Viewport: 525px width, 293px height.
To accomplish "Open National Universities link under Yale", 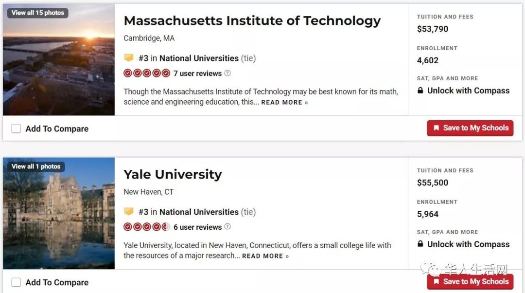I will click(199, 212).
